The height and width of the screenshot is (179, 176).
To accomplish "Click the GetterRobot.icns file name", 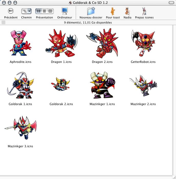I will coord(143,62).
